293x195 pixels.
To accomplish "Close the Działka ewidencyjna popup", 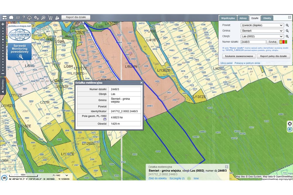I will (x=141, y=83).
